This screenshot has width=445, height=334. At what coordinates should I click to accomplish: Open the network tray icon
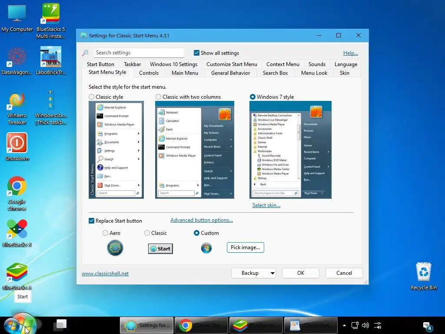tap(355, 325)
